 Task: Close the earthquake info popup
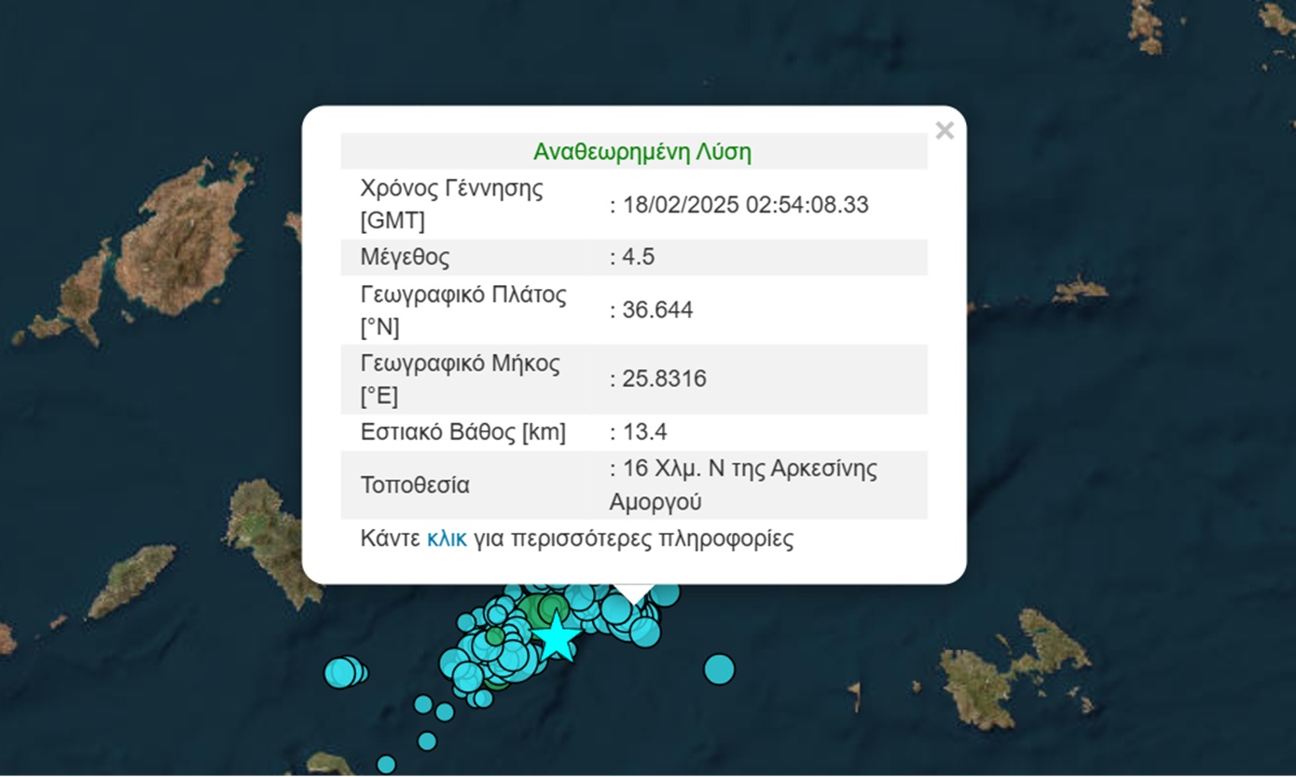(944, 130)
